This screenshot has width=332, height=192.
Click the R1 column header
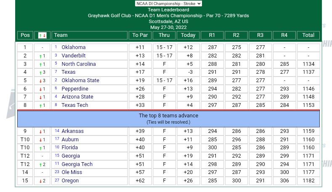pyautogui.click(x=212, y=36)
